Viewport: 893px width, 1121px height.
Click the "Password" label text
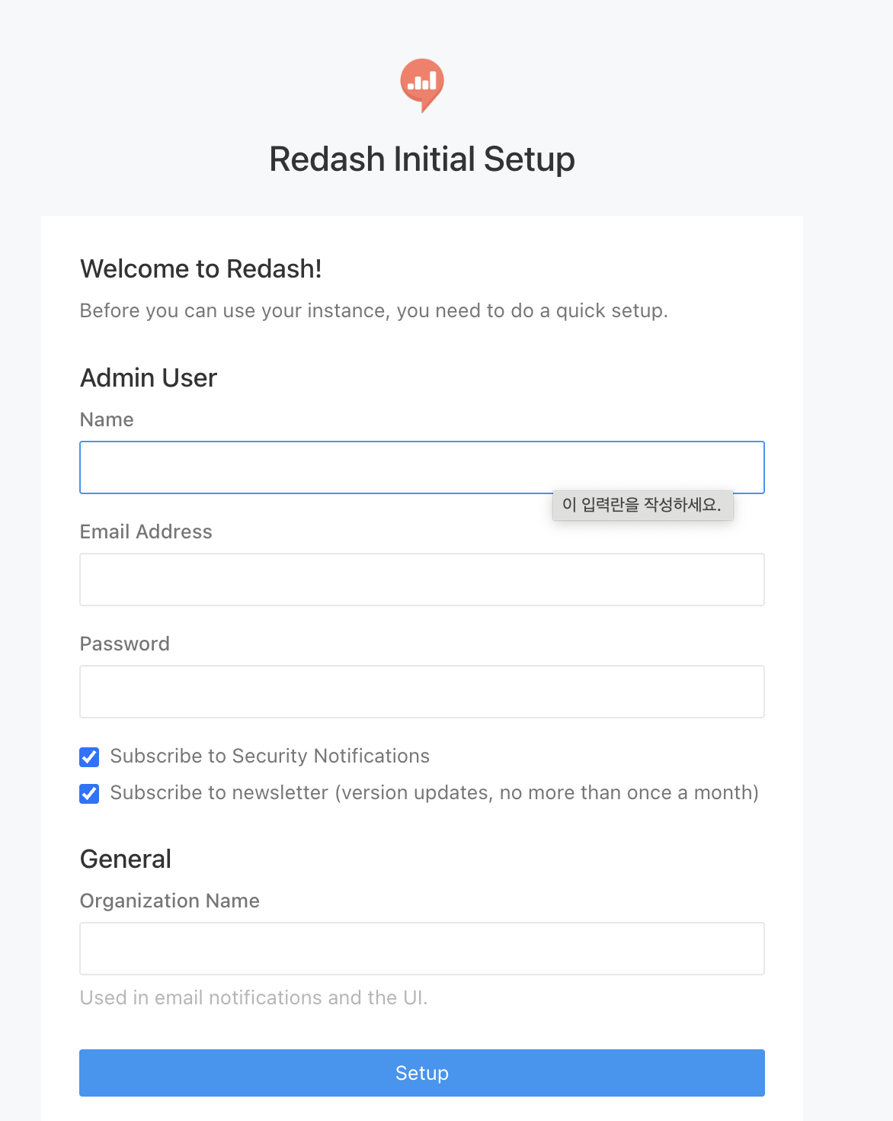click(x=125, y=644)
